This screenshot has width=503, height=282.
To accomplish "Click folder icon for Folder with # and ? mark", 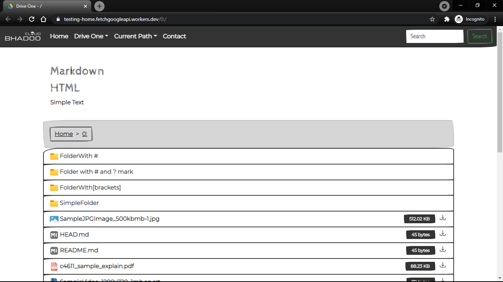I will tap(54, 172).
